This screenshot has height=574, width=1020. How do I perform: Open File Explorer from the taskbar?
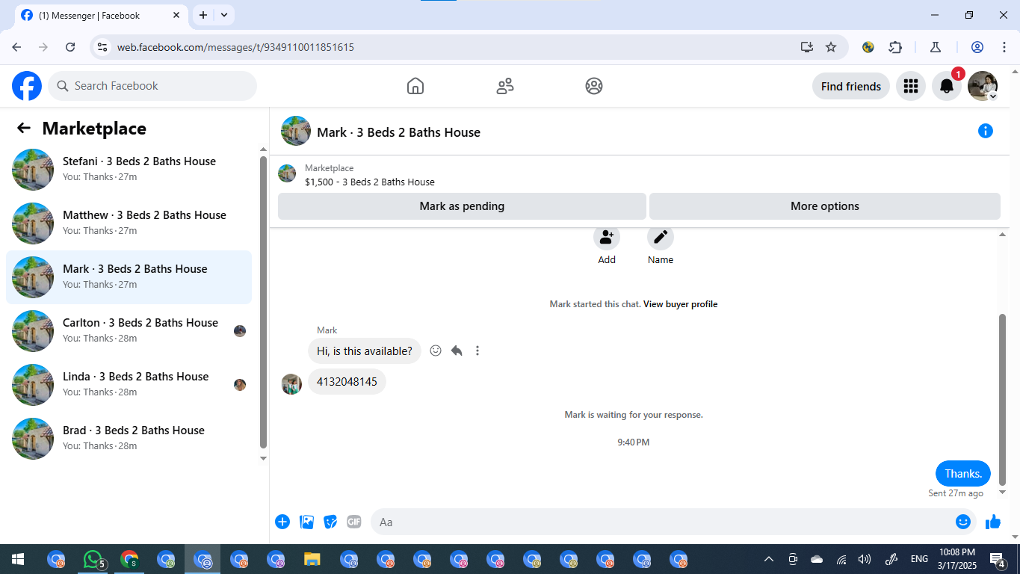coord(312,559)
